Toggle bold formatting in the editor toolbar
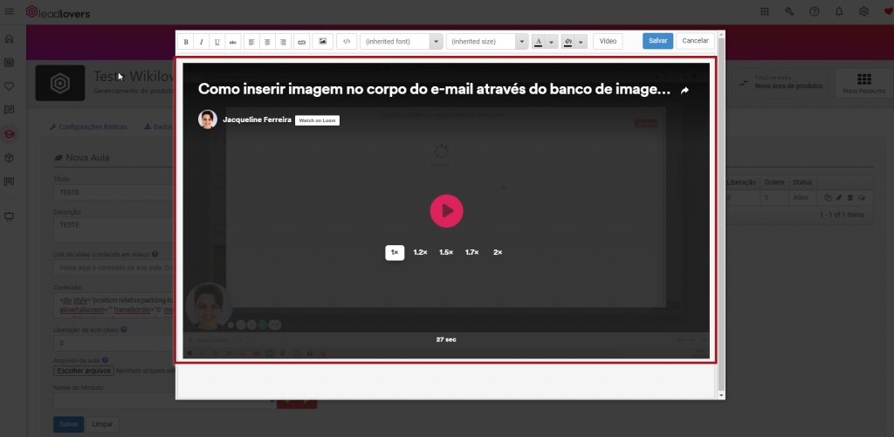894x437 pixels. click(186, 41)
